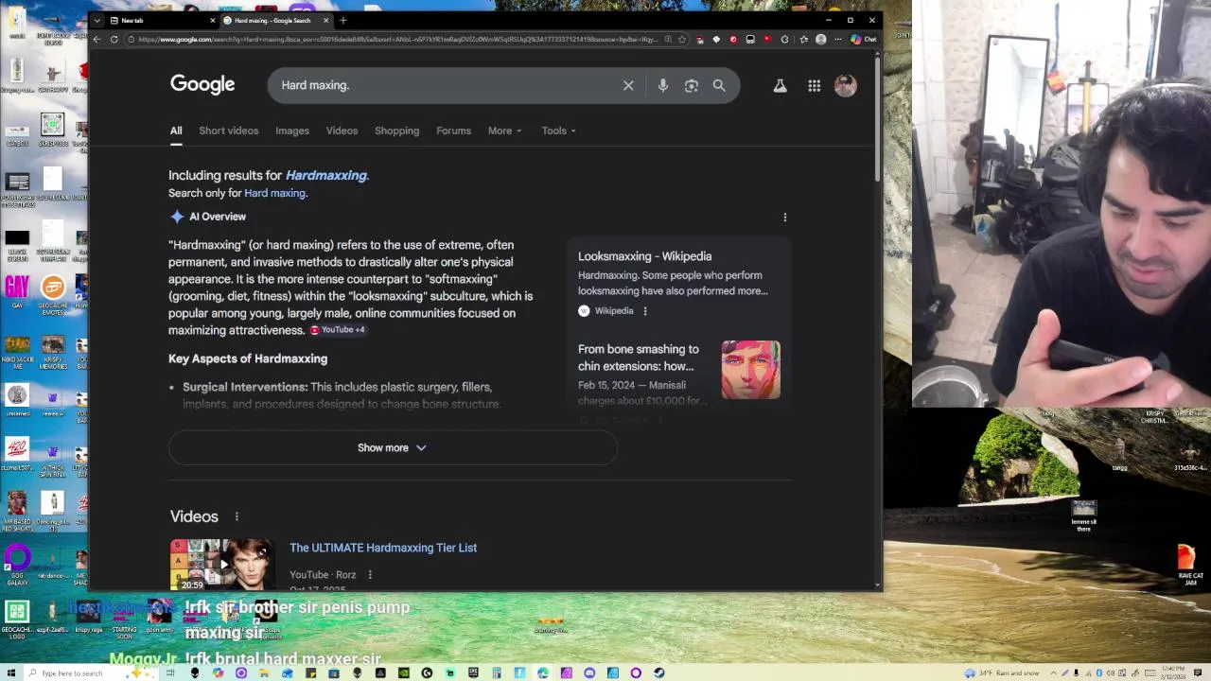Click the 'Key Aspects of Hardmaxxing' heading

(248, 358)
